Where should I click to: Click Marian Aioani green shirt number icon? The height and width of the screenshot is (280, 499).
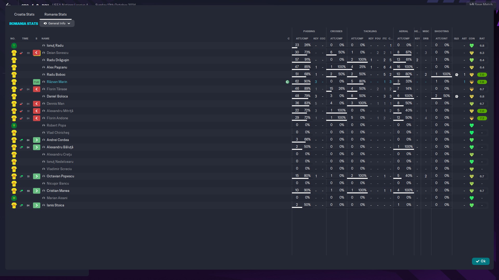coord(14,198)
